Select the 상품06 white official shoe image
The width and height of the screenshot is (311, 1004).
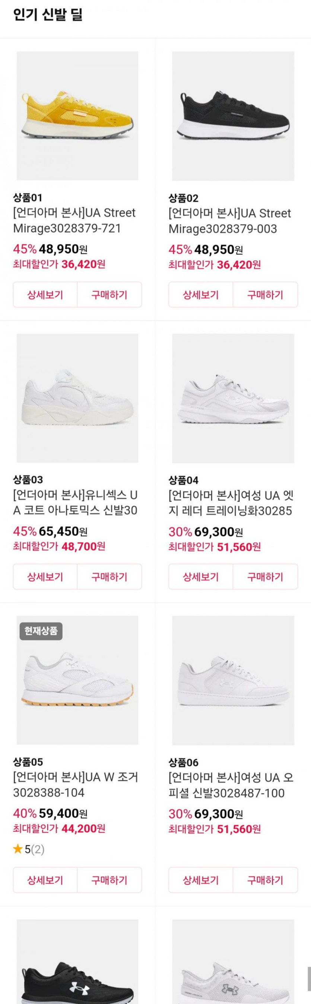pyautogui.click(x=233, y=680)
